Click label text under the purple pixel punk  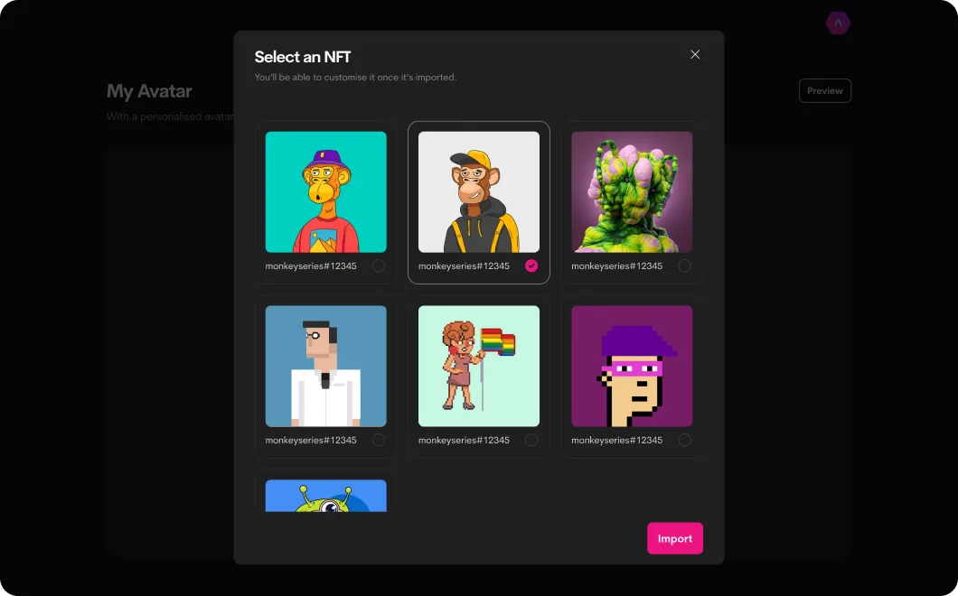click(x=616, y=441)
